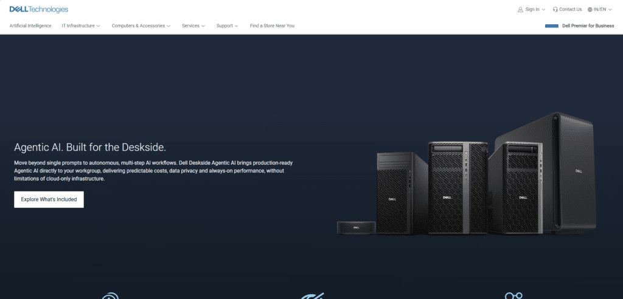Open the Support menu
This screenshot has width=623, height=299.
pos(224,26)
